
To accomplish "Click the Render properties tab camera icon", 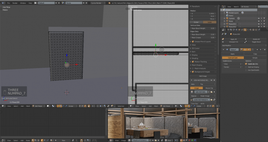I will click(x=228, y=30).
